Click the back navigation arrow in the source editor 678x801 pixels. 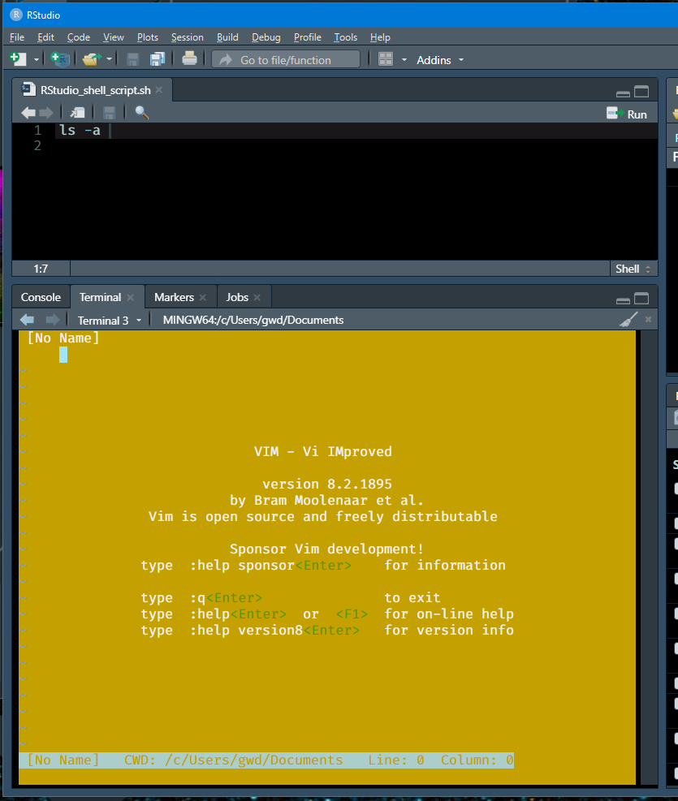click(x=28, y=112)
